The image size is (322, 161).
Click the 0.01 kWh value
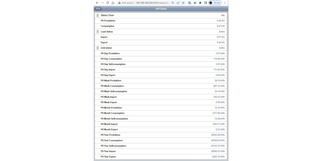(220, 129)
